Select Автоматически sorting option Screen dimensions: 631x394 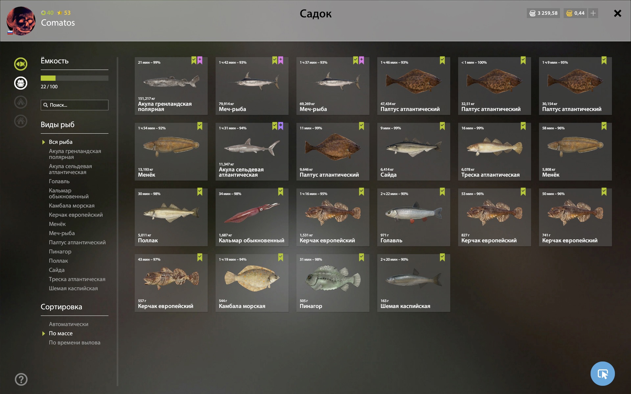[68, 324]
